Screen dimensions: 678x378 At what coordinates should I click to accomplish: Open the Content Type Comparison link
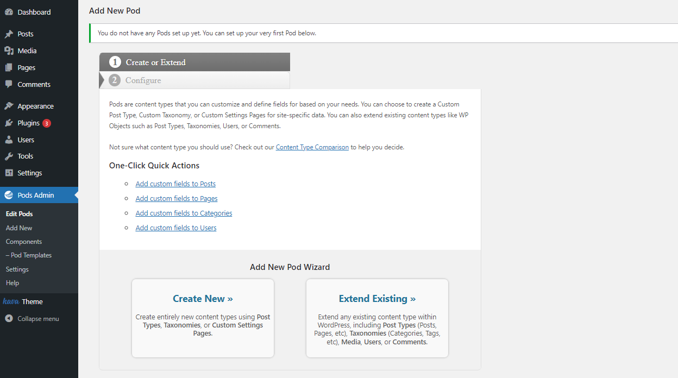312,147
